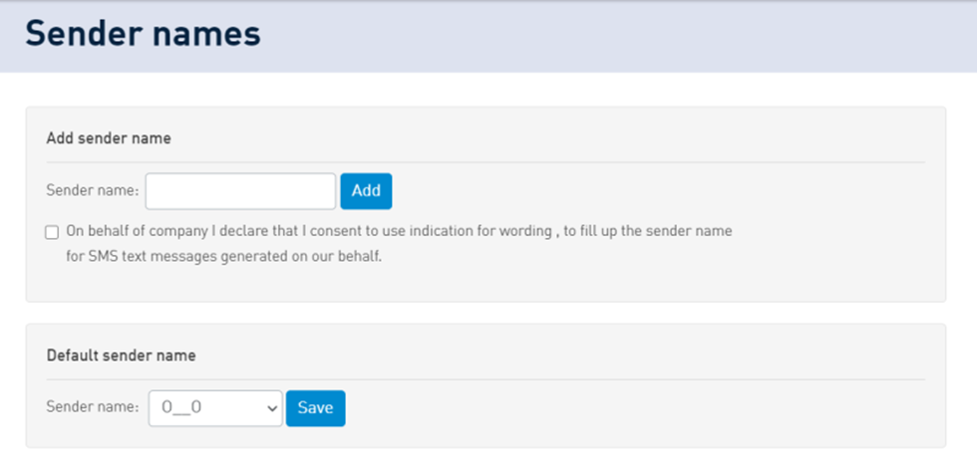Image resolution: width=977 pixels, height=469 pixels.
Task: Click the blue Add button
Action: pos(366,191)
